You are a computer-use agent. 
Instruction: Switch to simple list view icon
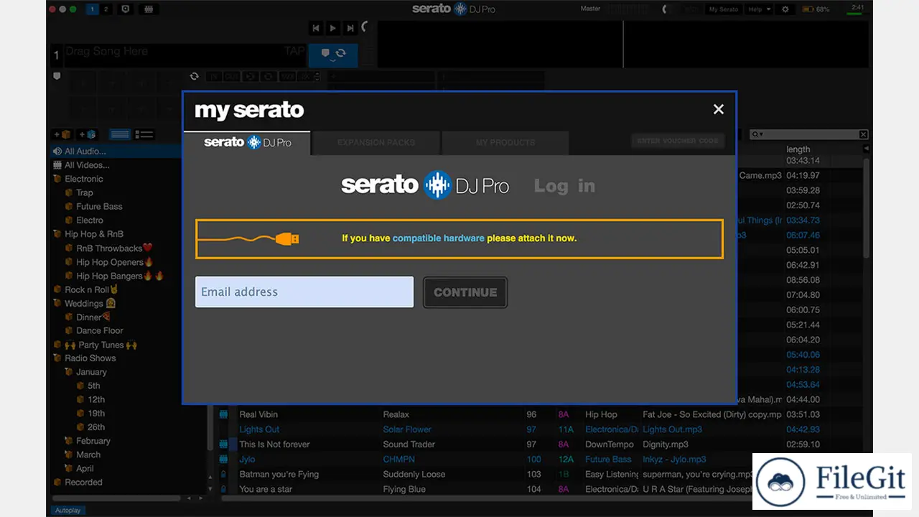[120, 134]
